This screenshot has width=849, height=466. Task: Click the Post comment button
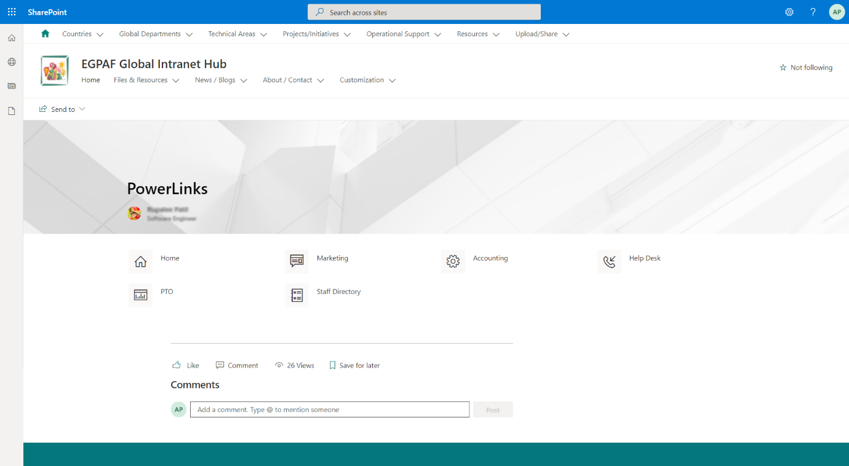[x=493, y=409]
